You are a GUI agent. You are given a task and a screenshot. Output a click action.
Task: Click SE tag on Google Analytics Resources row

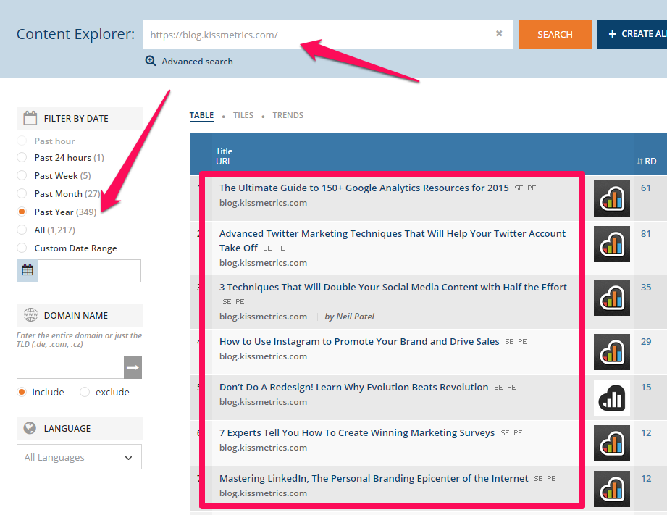[519, 188]
